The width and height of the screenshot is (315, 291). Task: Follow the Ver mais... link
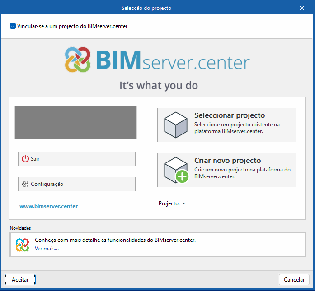(47, 249)
